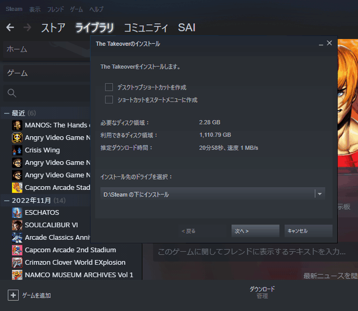Open the ゲーム filter in sidebar

click(x=47, y=73)
